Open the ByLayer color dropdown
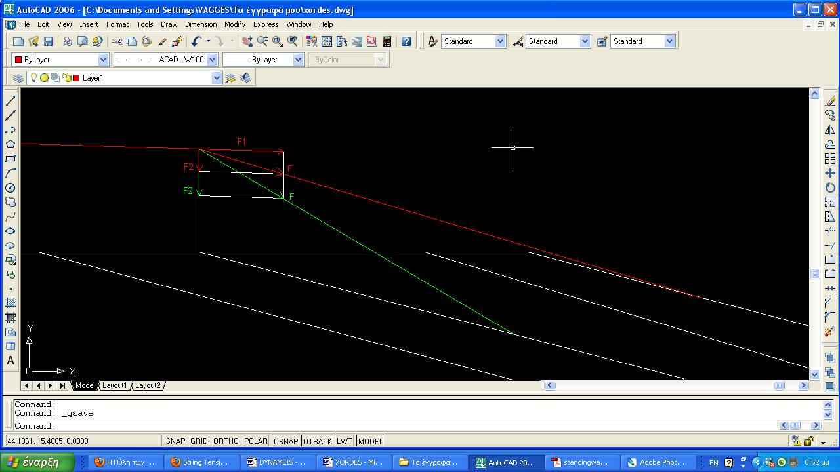The width and height of the screenshot is (840, 472). 103,60
